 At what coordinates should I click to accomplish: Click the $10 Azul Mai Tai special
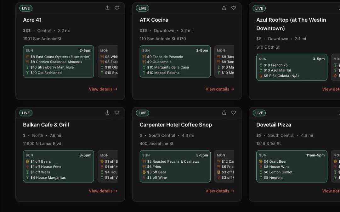coord(277,70)
